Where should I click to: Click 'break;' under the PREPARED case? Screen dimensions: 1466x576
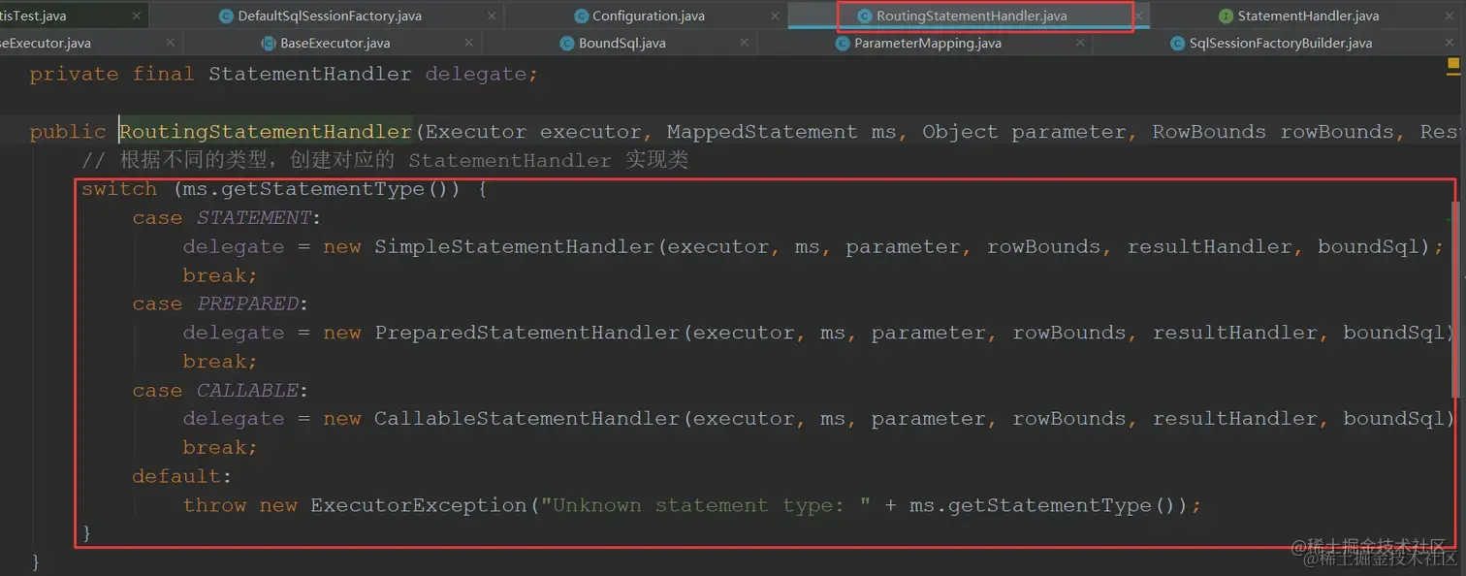point(220,361)
